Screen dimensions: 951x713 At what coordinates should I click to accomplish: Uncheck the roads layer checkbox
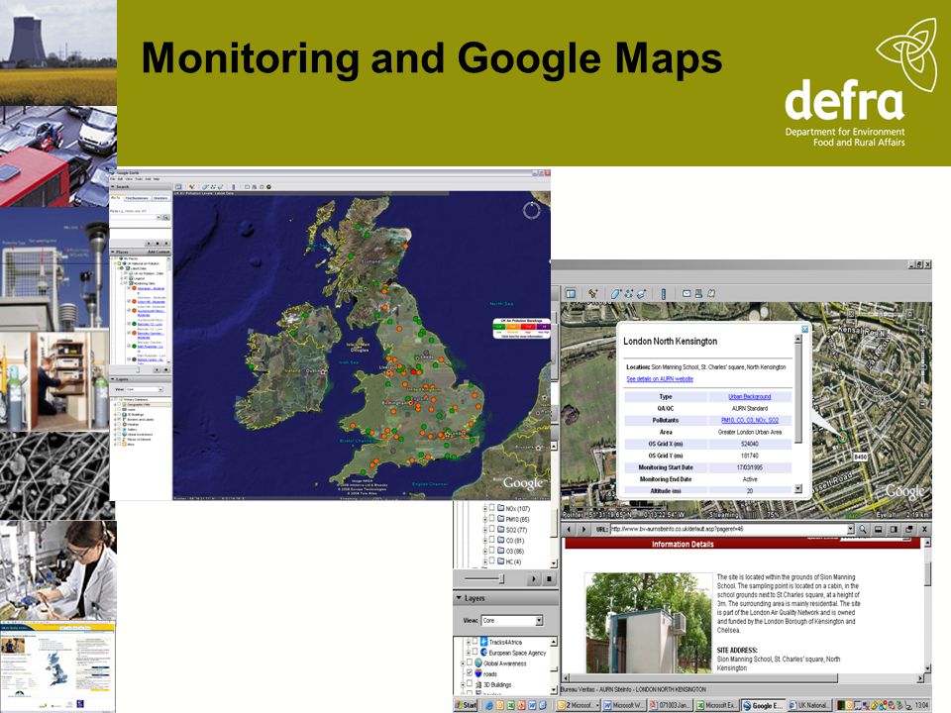469,673
